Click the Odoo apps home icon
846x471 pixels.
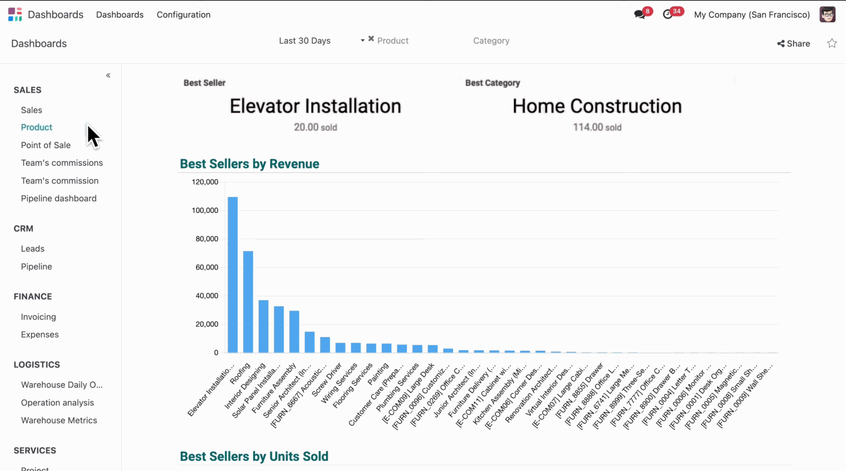click(x=15, y=15)
